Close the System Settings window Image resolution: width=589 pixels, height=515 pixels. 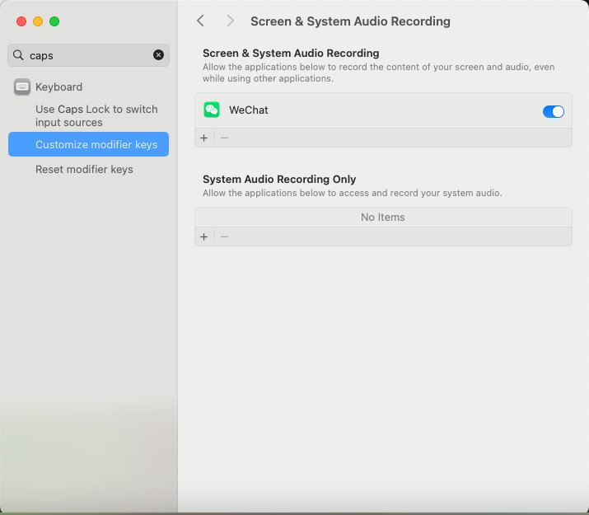(21, 21)
